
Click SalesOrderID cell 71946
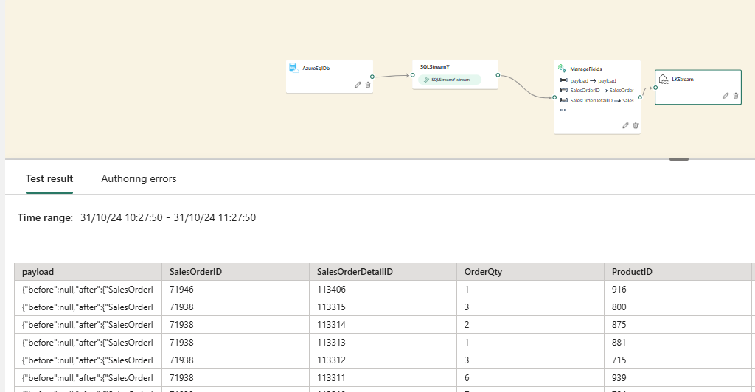pos(235,290)
